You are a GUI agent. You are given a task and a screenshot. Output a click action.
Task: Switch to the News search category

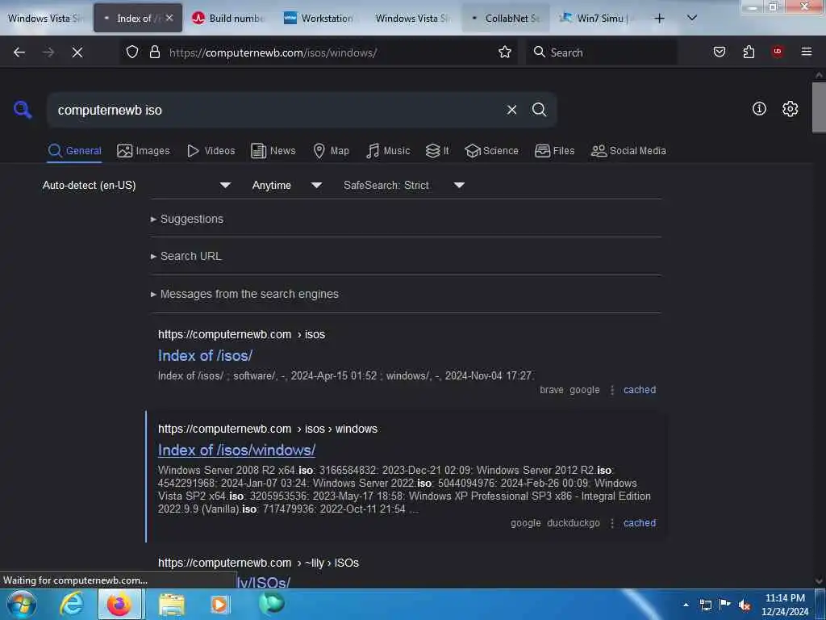click(273, 151)
